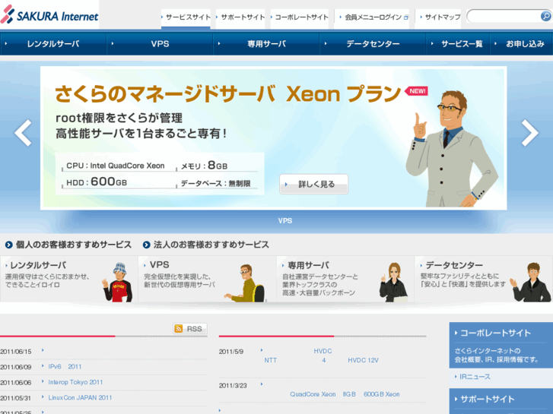This screenshot has width=553, height=414.
Task: Open the コーポレートサイト sidebar heading
Action: coord(495,333)
